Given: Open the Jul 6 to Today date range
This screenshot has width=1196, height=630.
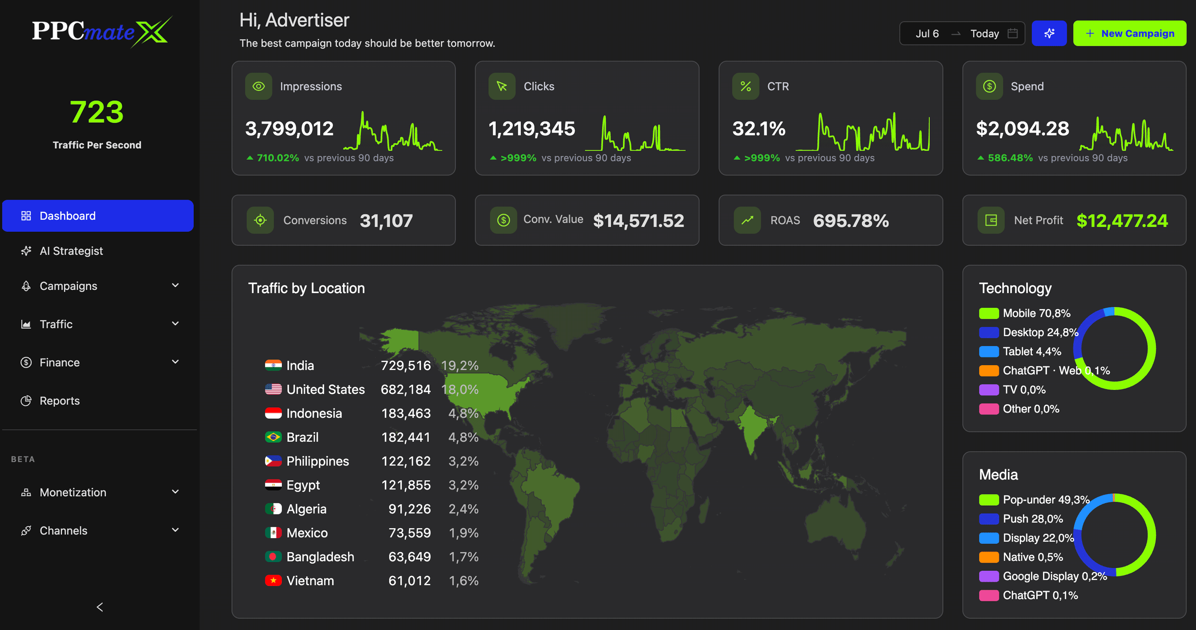Looking at the screenshot, I should (962, 33).
